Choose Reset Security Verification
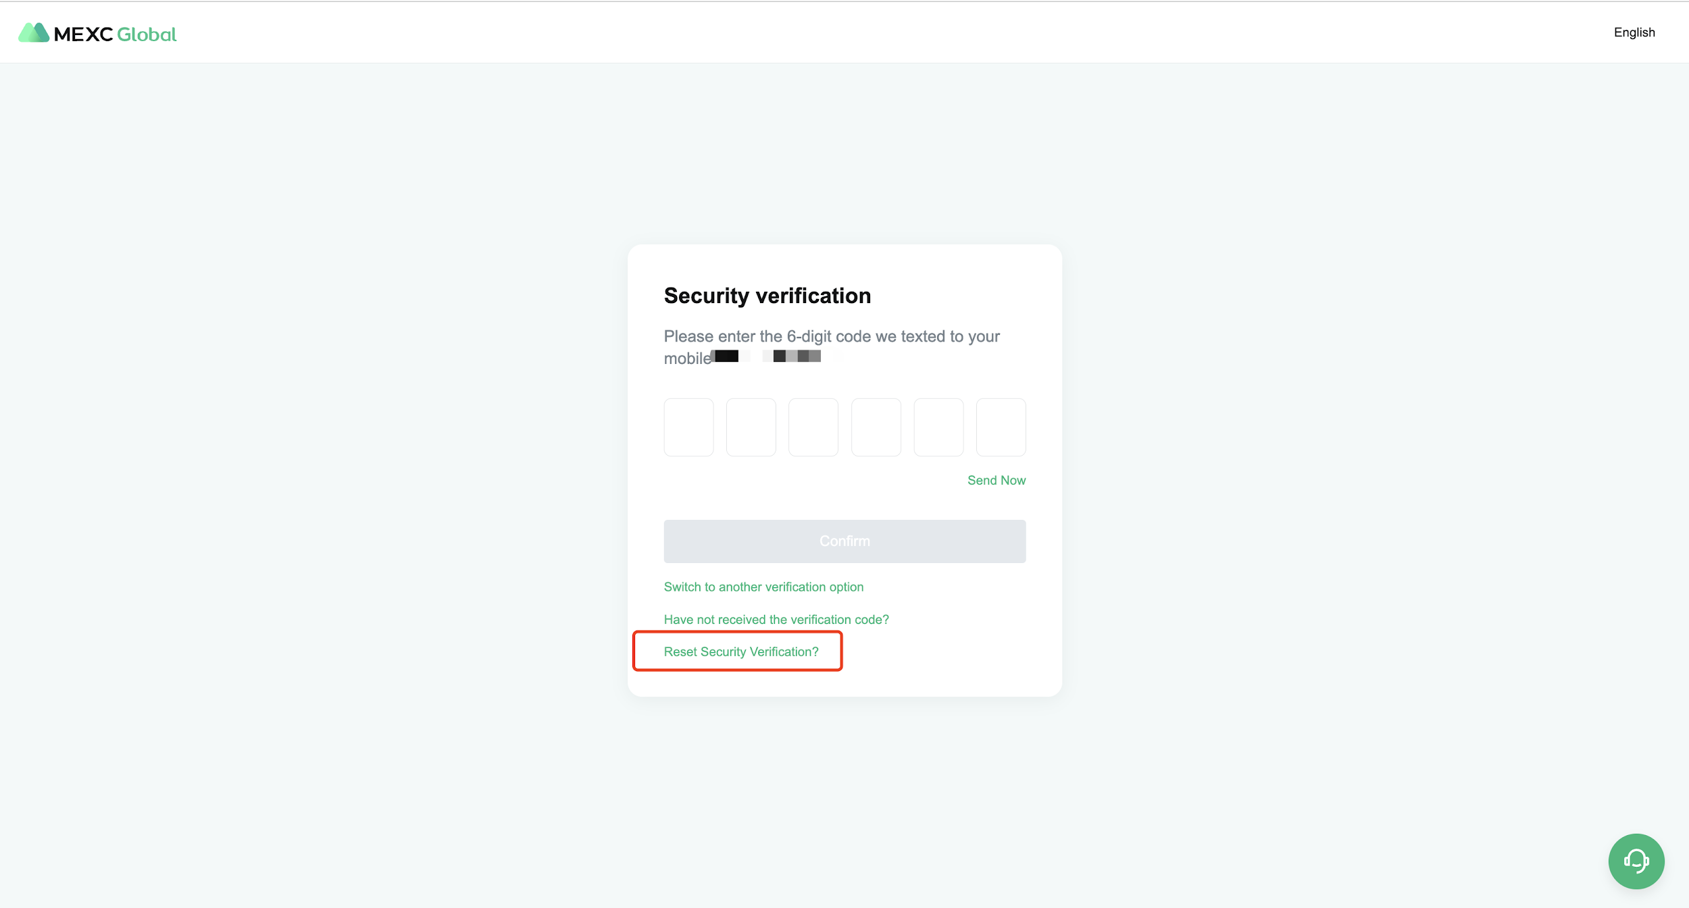Screen dimensions: 1689x908 click(741, 651)
